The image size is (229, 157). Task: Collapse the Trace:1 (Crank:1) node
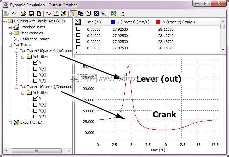coord(16,87)
